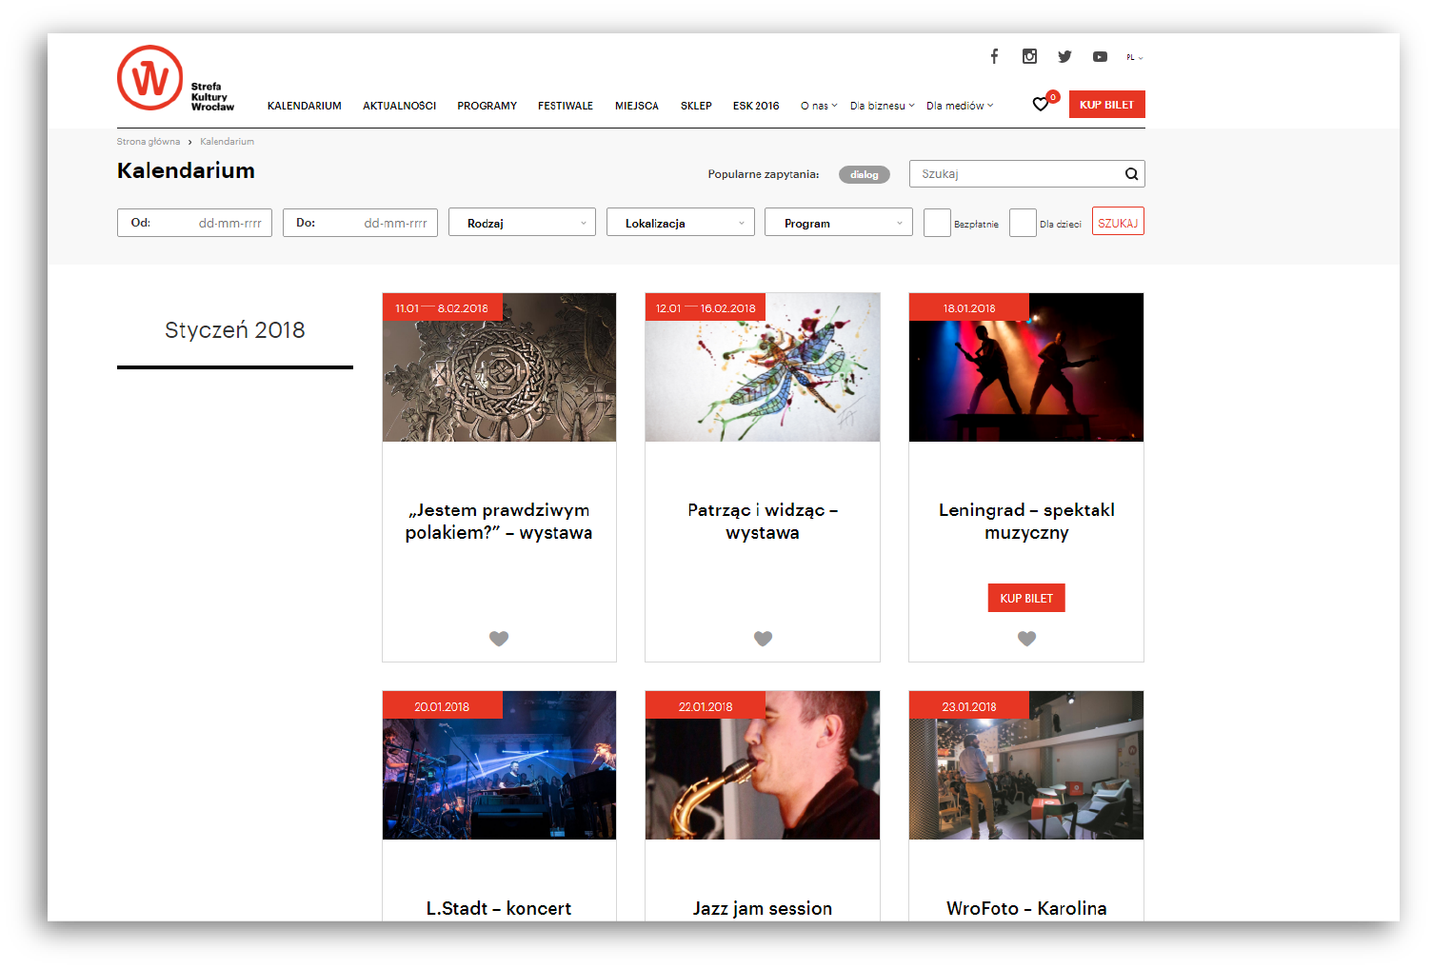
Task: Click the "11.01 — 8.02.2018" date label
Action: tap(442, 307)
